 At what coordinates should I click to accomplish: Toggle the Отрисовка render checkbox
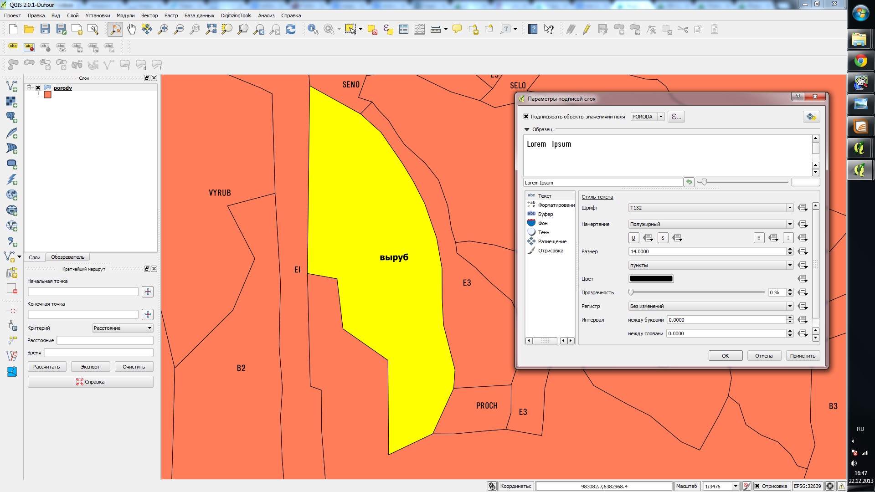757,486
